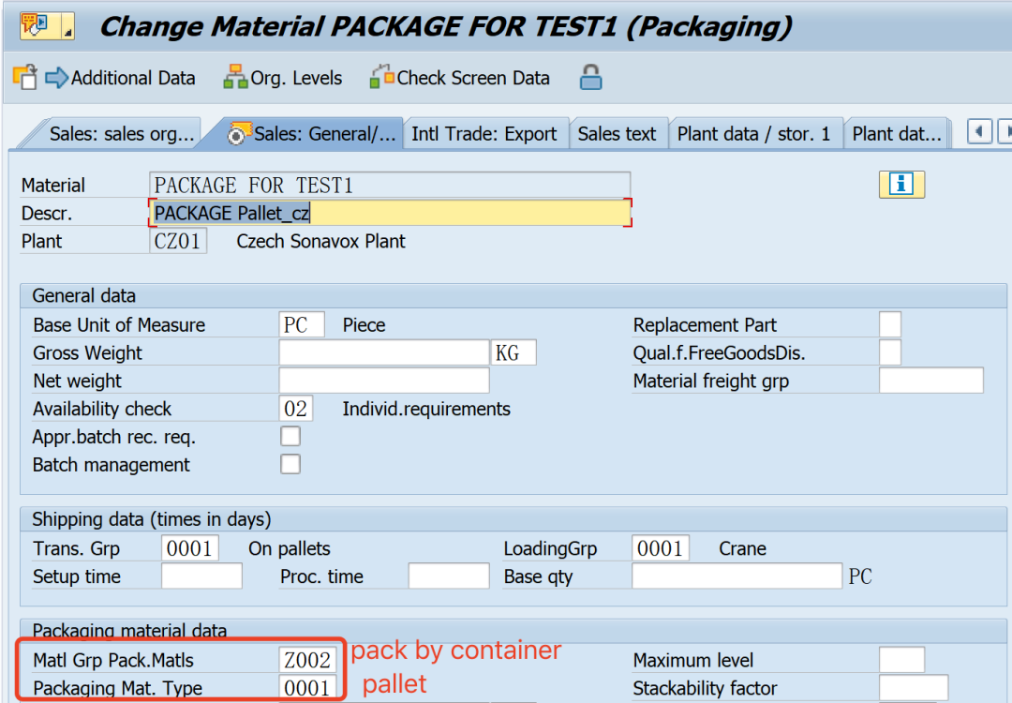The height and width of the screenshot is (703, 1012).
Task: Click the 'Shipping data (times in days)' header
Action: (152, 519)
